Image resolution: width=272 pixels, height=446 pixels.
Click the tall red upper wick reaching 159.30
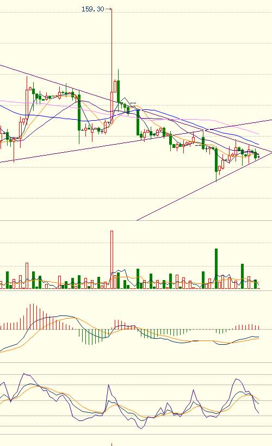tap(112, 51)
